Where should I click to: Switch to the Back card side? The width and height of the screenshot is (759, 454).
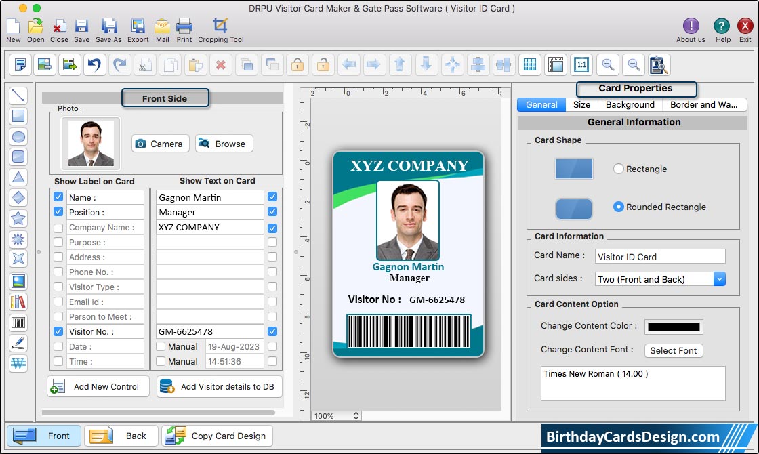(121, 436)
